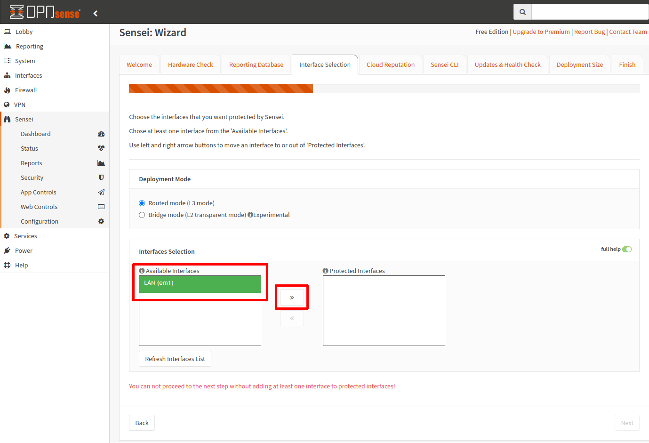Click the orange wizard progress bar
Viewport: 649px width, 443px height.
point(221,89)
